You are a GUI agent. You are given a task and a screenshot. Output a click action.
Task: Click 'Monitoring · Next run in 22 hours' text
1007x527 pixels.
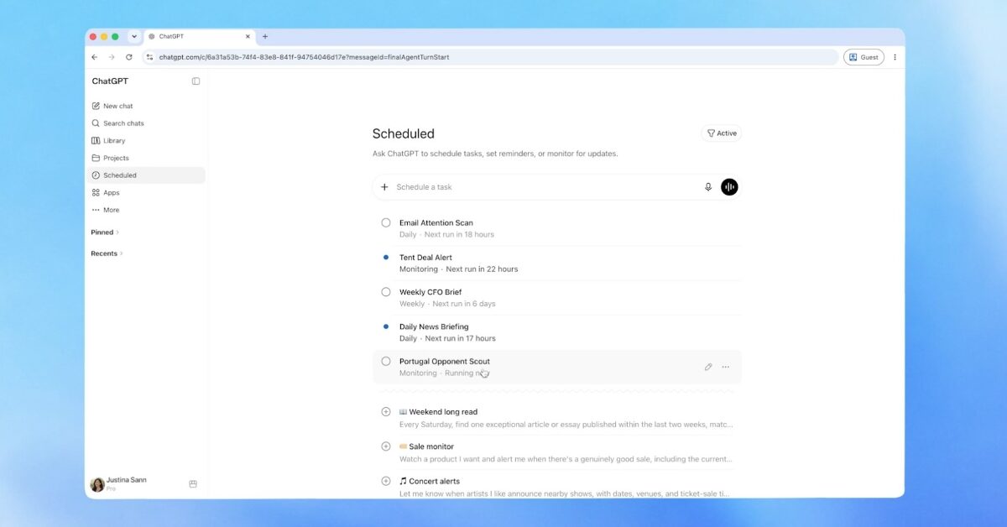tap(458, 269)
